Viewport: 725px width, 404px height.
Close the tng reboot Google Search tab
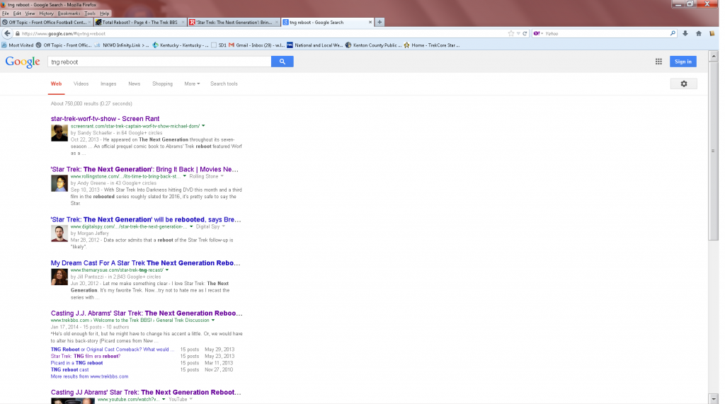[370, 22]
